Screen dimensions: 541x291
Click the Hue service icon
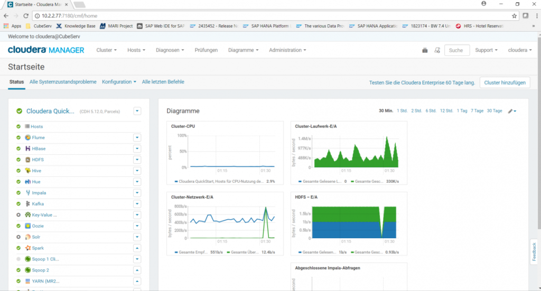pos(27,182)
